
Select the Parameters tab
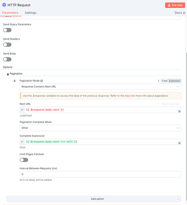(x=10, y=13)
